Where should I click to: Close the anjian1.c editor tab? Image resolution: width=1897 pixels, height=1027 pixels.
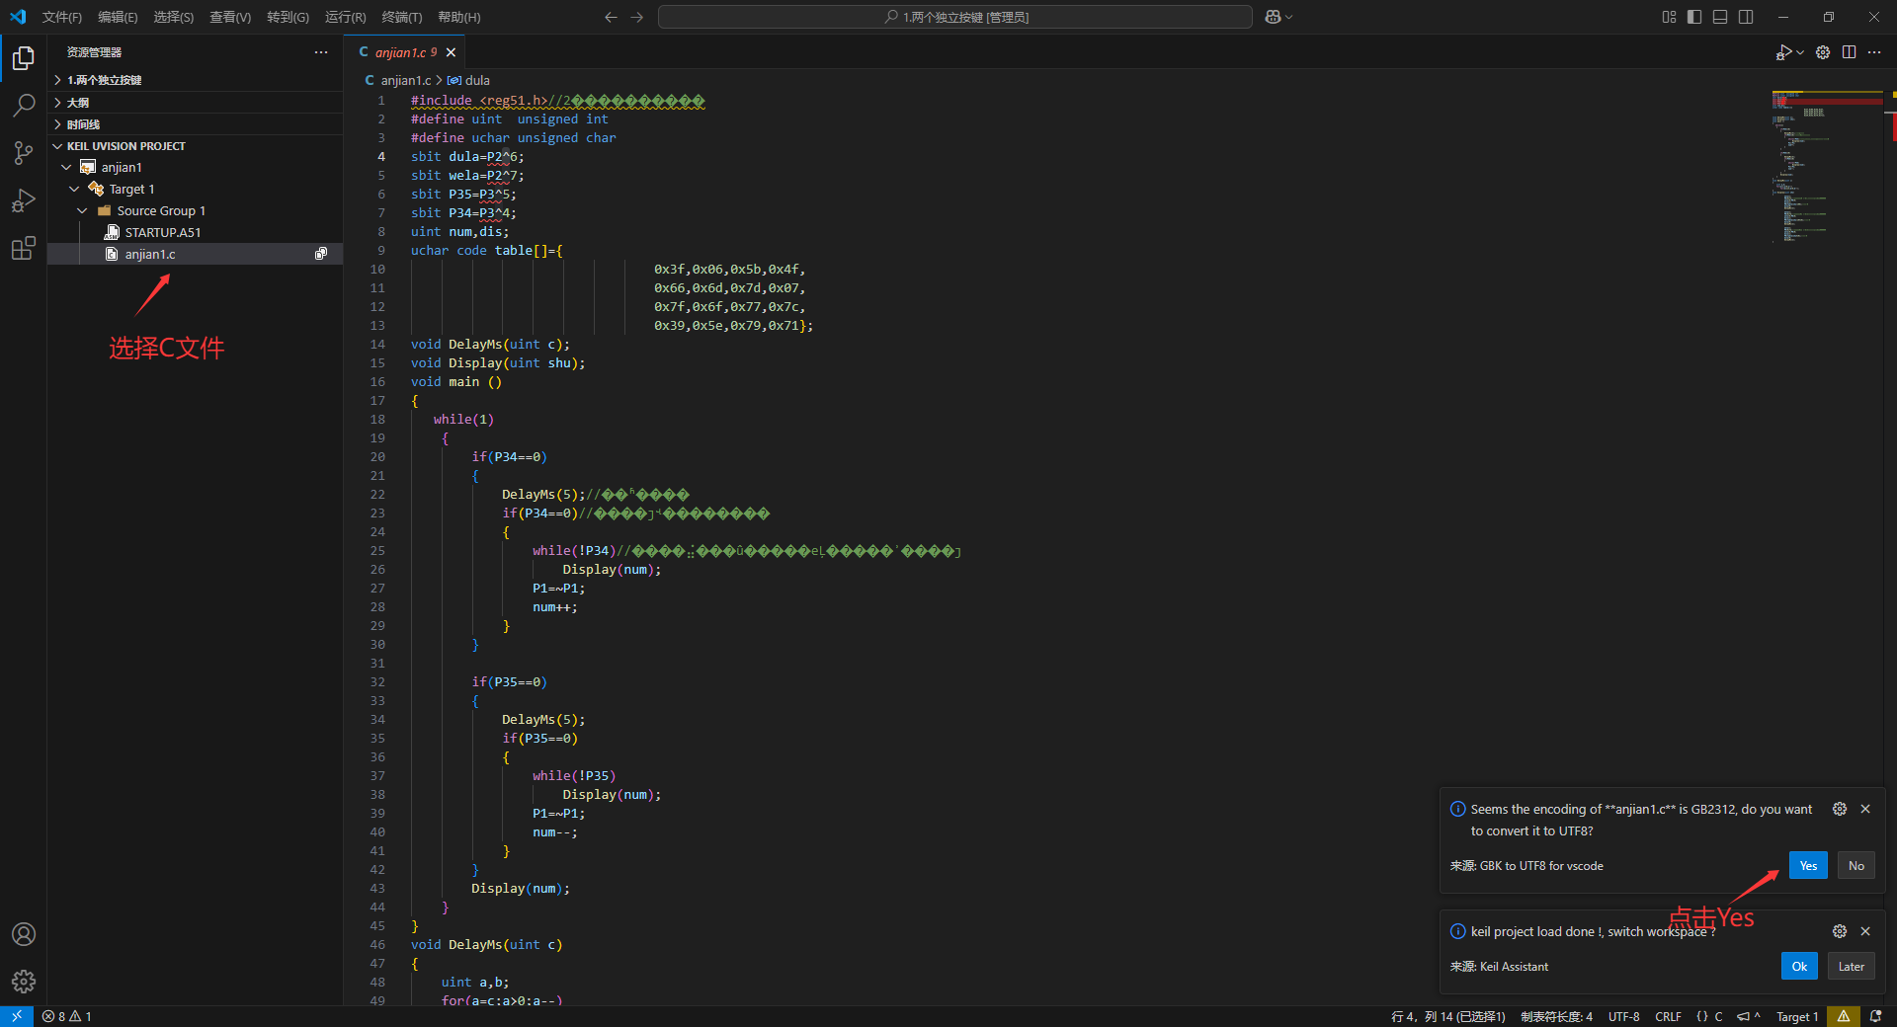point(452,52)
